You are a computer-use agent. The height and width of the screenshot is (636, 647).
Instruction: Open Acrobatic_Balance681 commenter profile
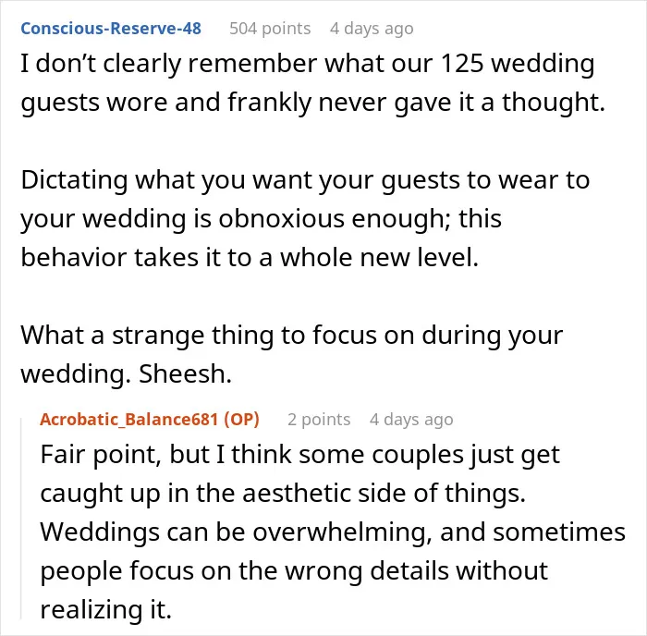(128, 420)
